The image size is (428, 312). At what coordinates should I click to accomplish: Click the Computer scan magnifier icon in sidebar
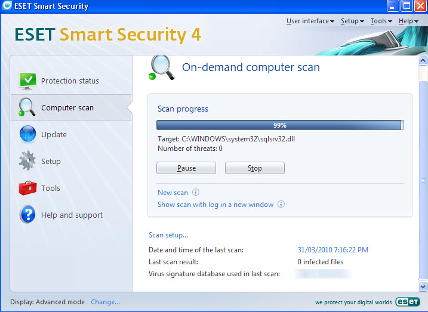click(27, 107)
